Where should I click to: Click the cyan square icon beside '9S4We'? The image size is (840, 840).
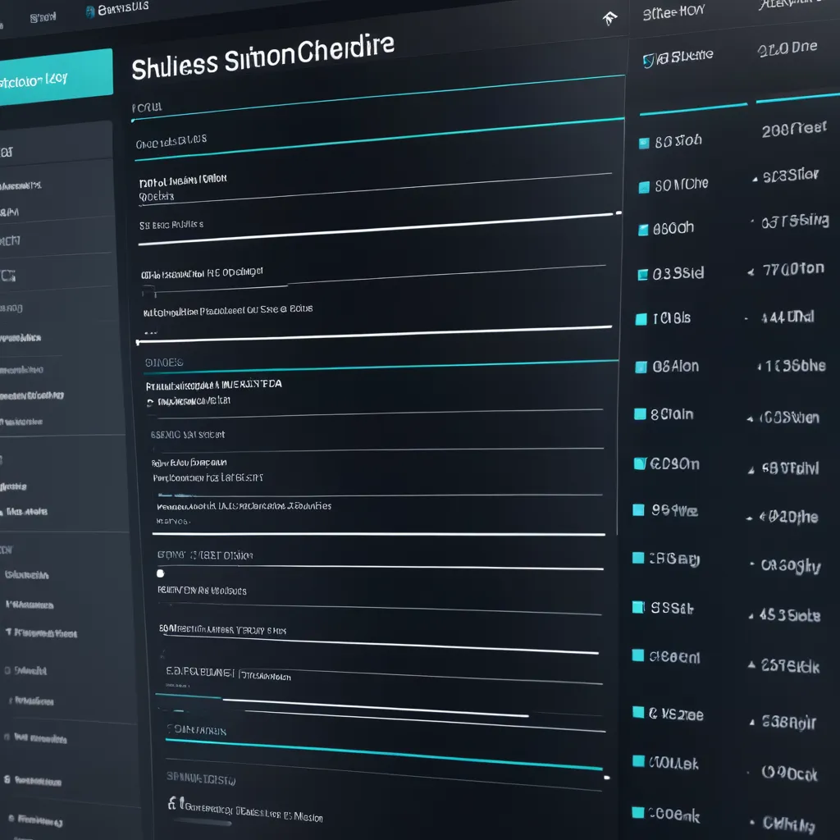coord(639,510)
